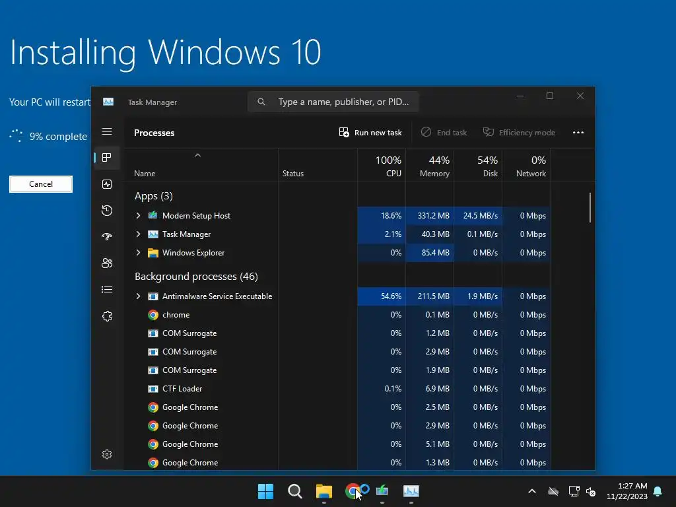Image resolution: width=676 pixels, height=507 pixels.
Task: Open the Details list sidebar icon
Action: (107, 289)
